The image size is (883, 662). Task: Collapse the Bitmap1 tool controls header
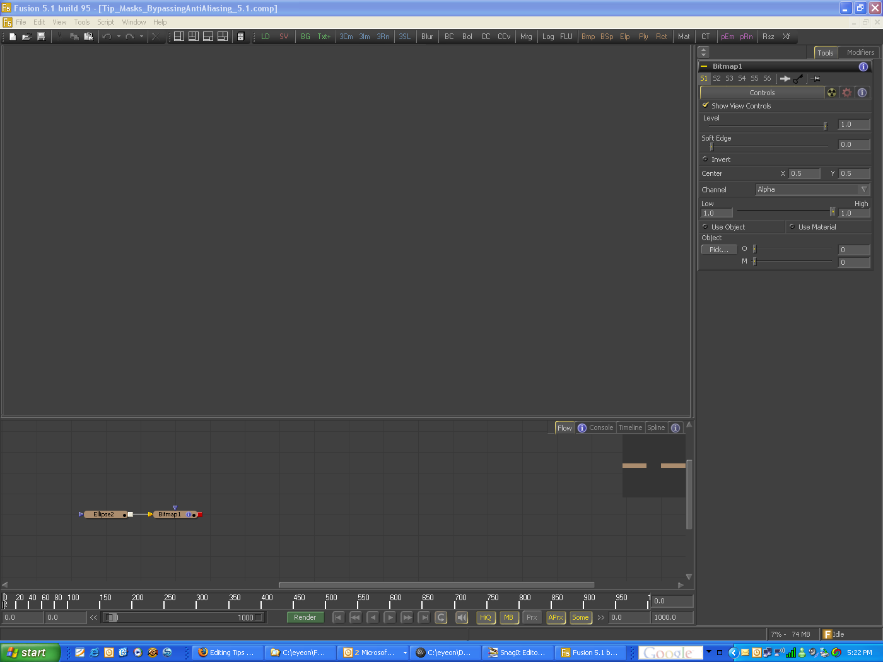tap(705, 66)
